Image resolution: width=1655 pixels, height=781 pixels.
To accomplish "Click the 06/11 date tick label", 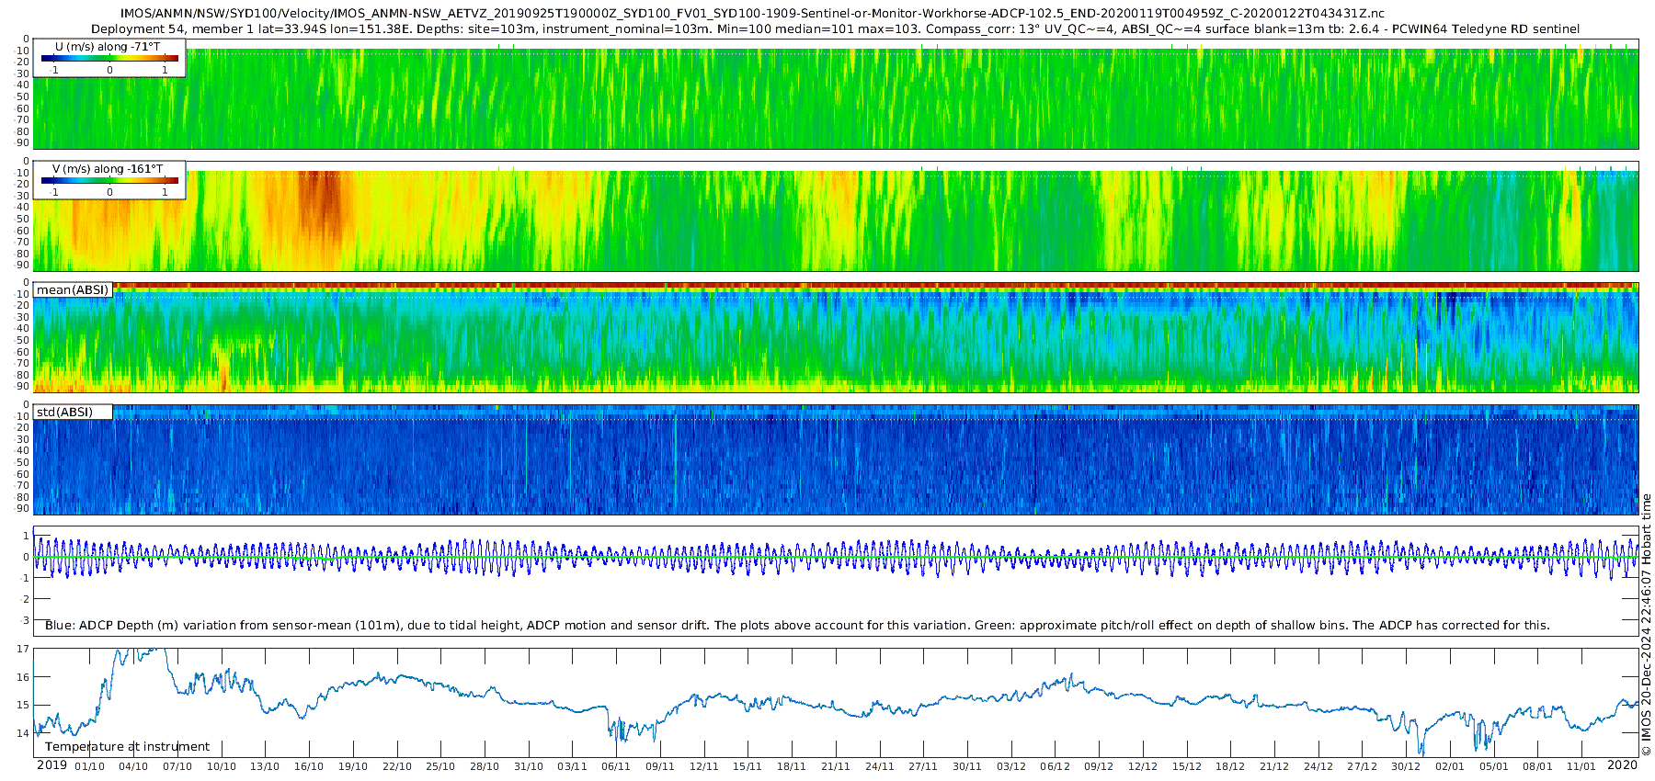I will [x=615, y=766].
